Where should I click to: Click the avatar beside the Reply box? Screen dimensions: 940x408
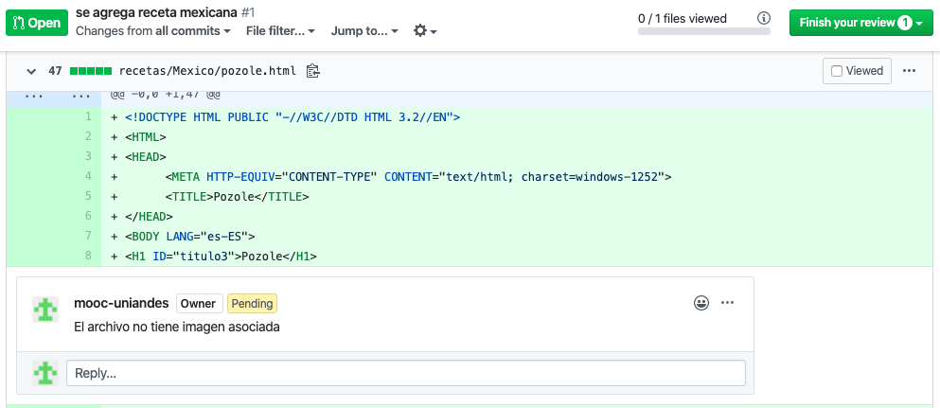[x=45, y=373]
